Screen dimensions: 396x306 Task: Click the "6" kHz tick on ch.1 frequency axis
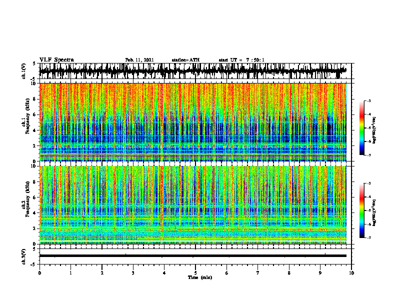tap(35, 114)
